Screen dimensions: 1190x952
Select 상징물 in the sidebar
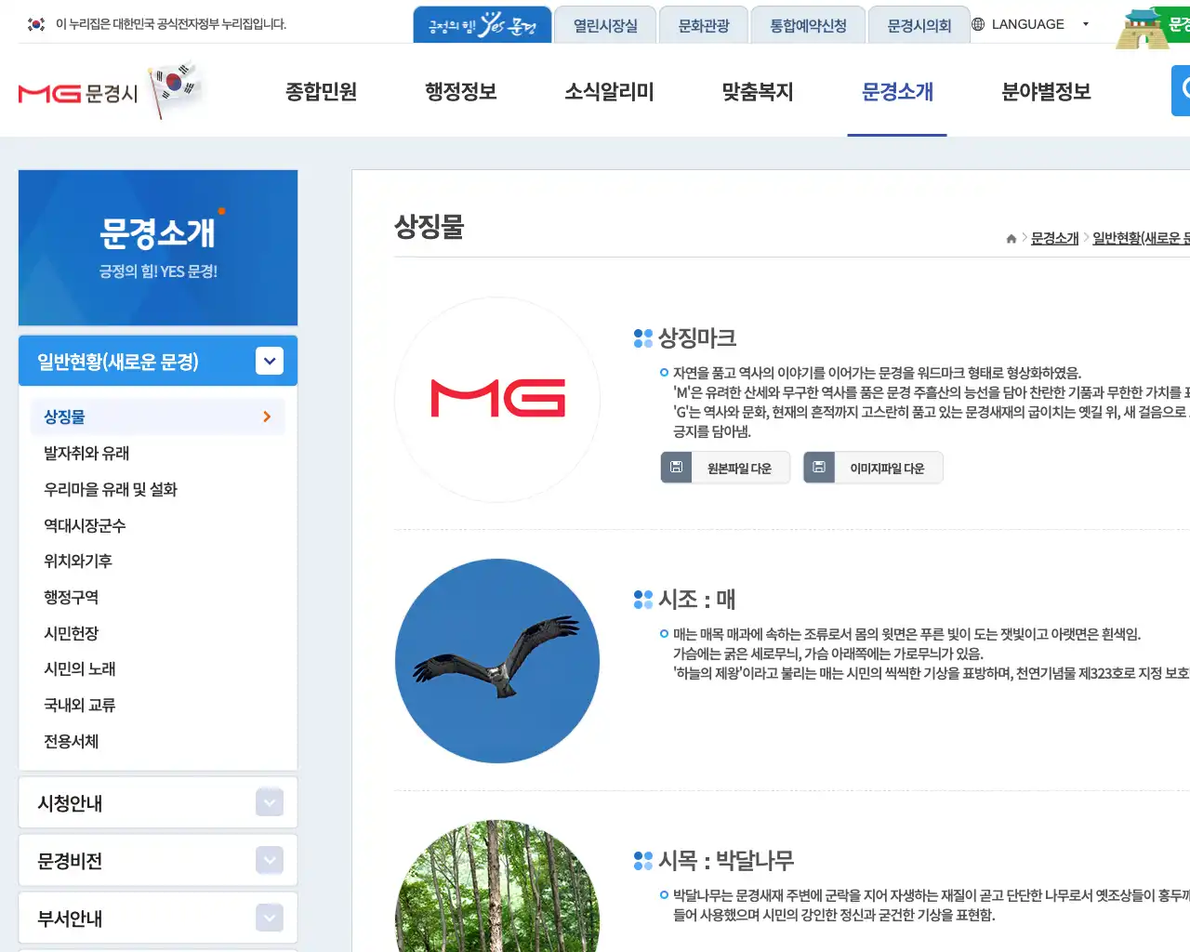pos(158,416)
